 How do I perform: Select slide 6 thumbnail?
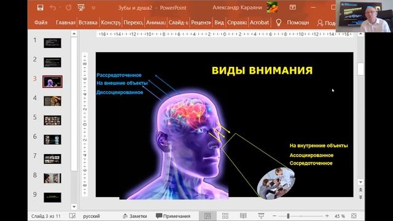(x=52, y=139)
